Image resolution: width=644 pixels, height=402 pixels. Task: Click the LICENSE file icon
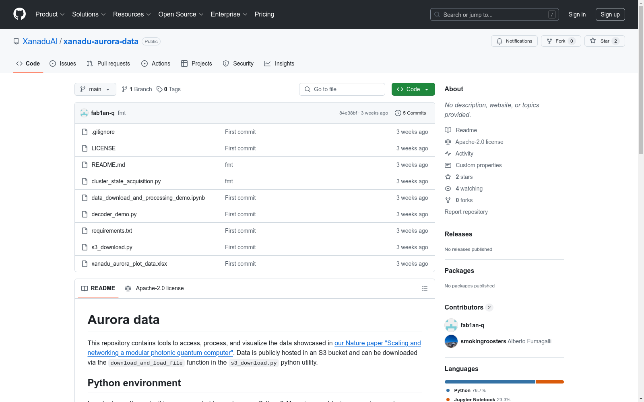click(x=85, y=148)
